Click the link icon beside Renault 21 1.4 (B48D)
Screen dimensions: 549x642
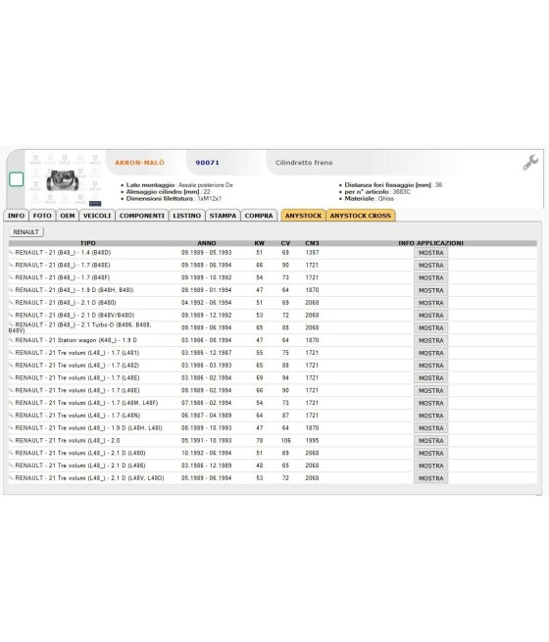coord(11,253)
